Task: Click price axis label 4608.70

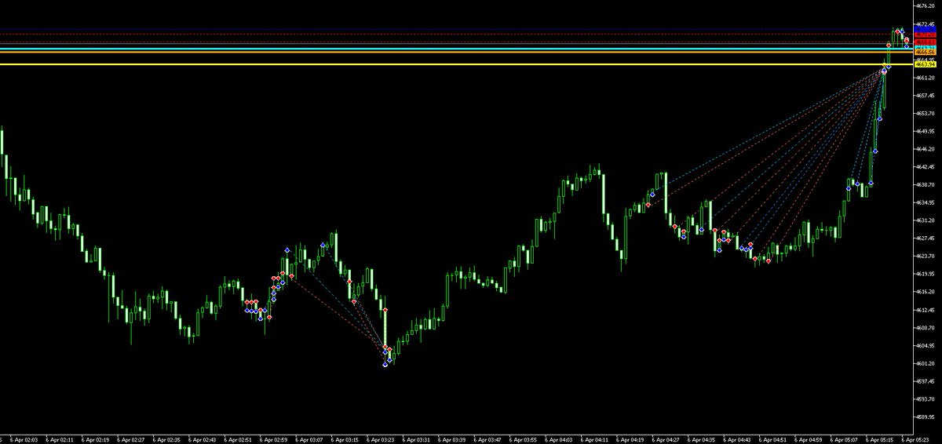Action: tap(926, 327)
